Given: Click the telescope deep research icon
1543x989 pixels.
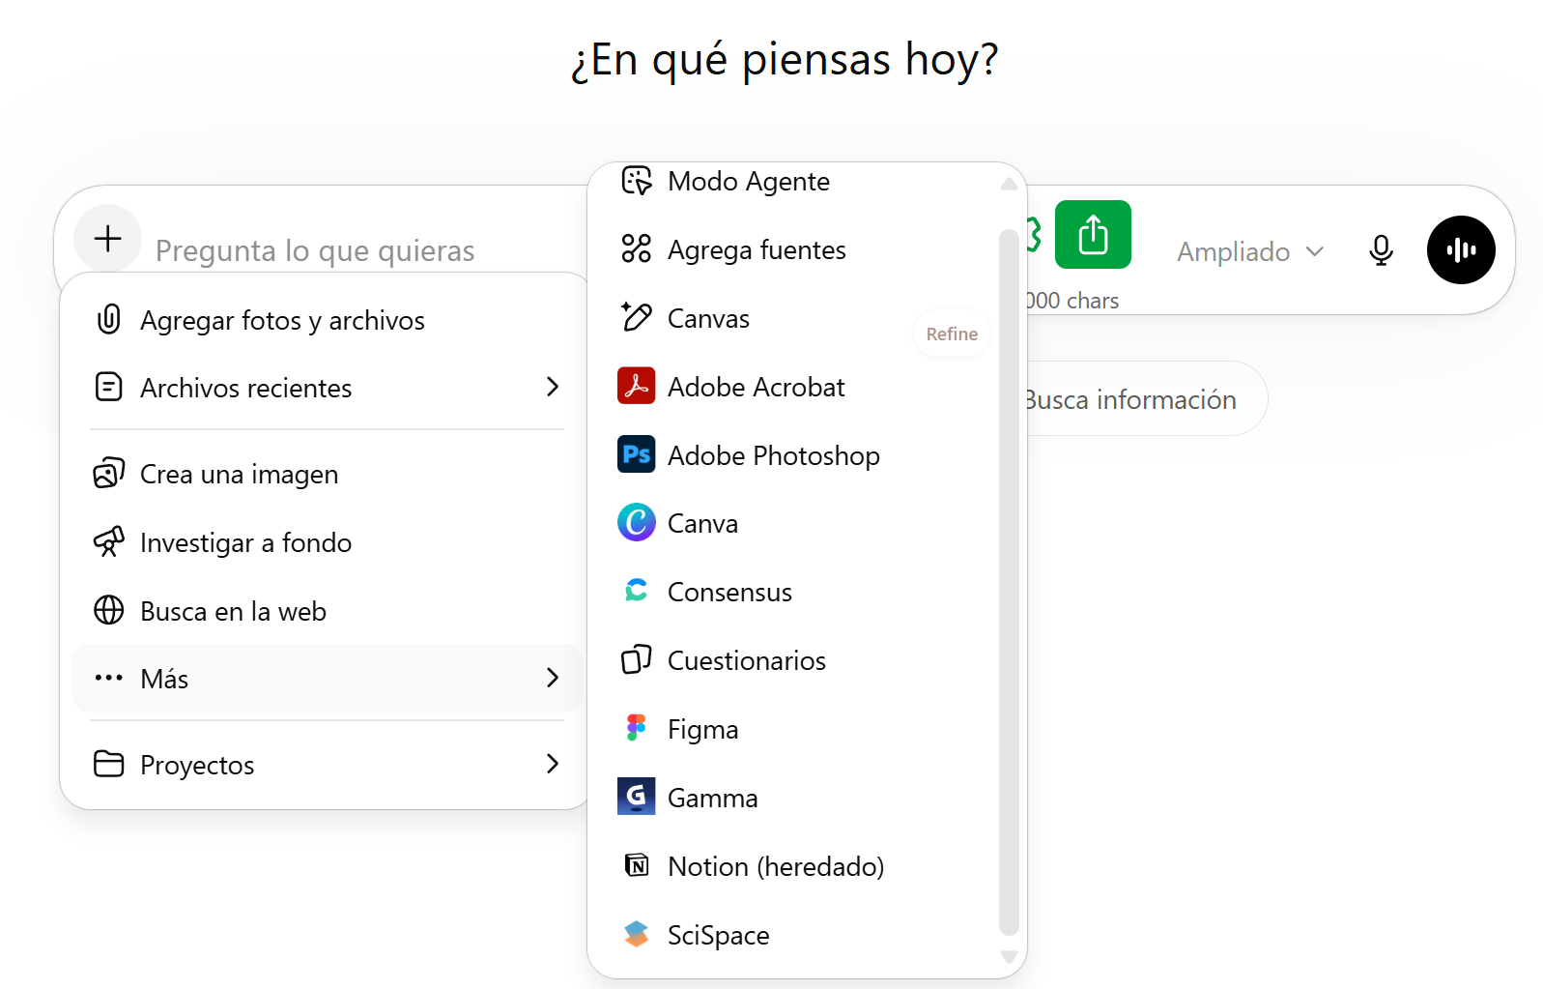Looking at the screenshot, I should click(x=109, y=541).
